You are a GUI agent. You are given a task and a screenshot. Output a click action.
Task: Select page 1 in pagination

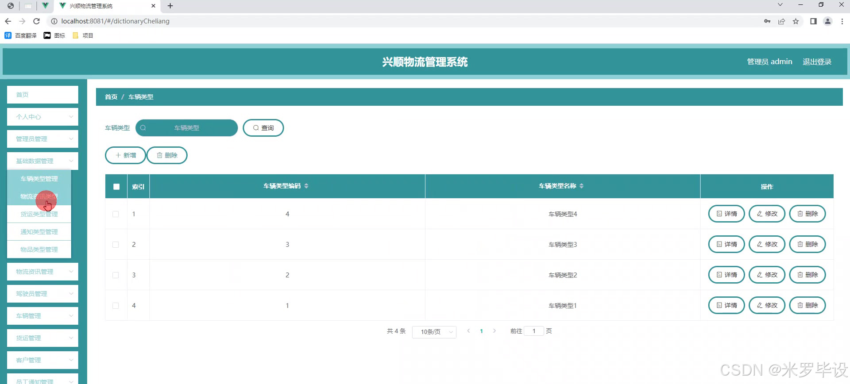(481, 331)
